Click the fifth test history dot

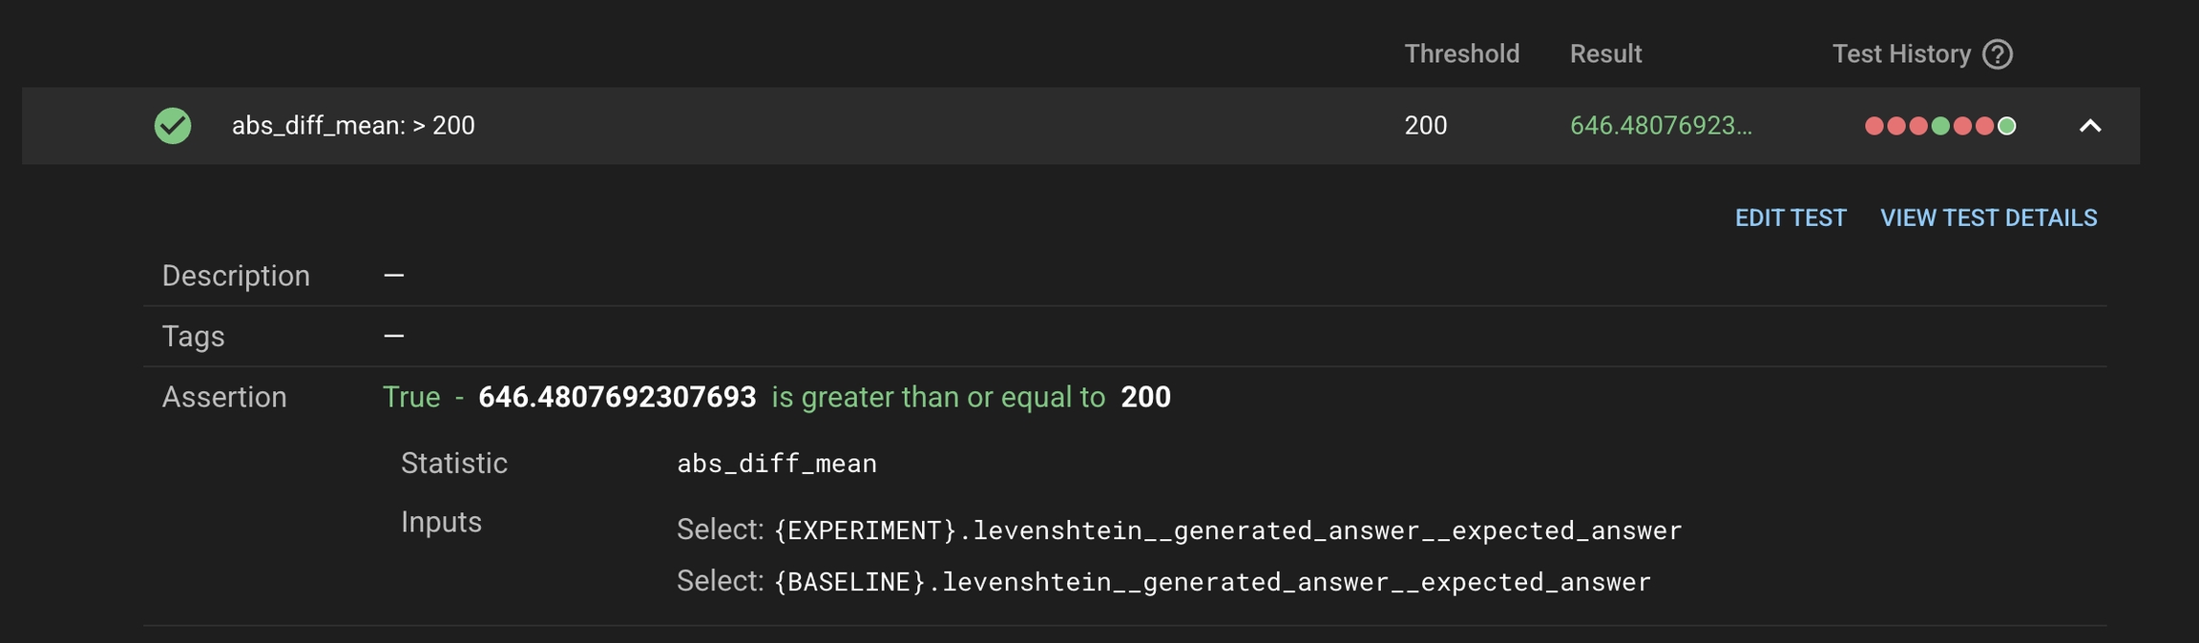point(1962,126)
